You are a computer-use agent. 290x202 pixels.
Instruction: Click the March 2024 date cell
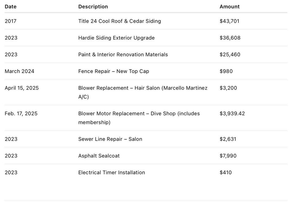pos(20,71)
